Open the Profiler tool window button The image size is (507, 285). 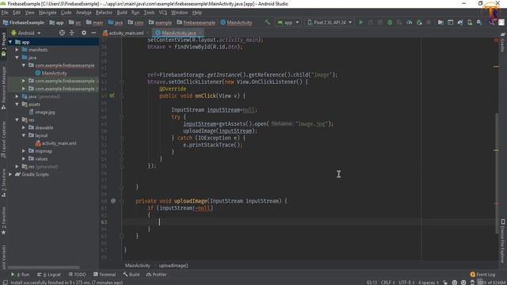pyautogui.click(x=157, y=275)
